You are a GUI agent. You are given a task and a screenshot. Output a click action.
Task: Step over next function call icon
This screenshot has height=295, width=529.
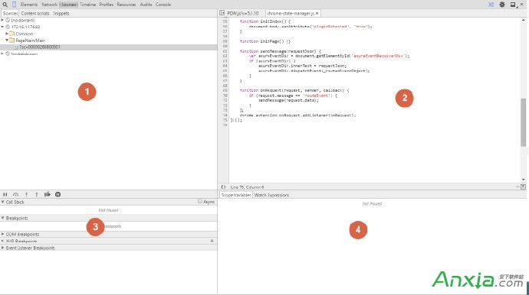15,194
